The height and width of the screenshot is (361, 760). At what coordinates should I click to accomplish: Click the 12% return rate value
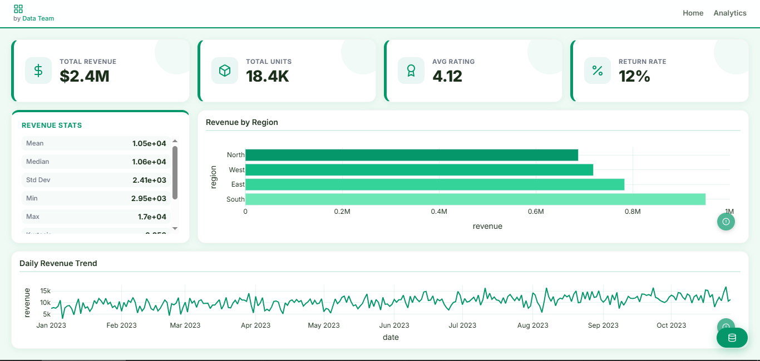click(x=635, y=76)
